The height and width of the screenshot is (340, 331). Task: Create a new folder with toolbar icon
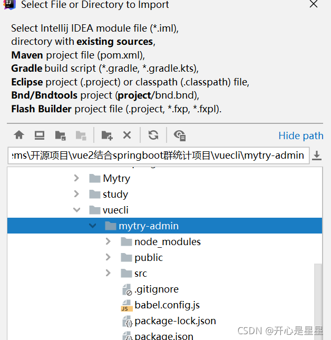pos(107,135)
